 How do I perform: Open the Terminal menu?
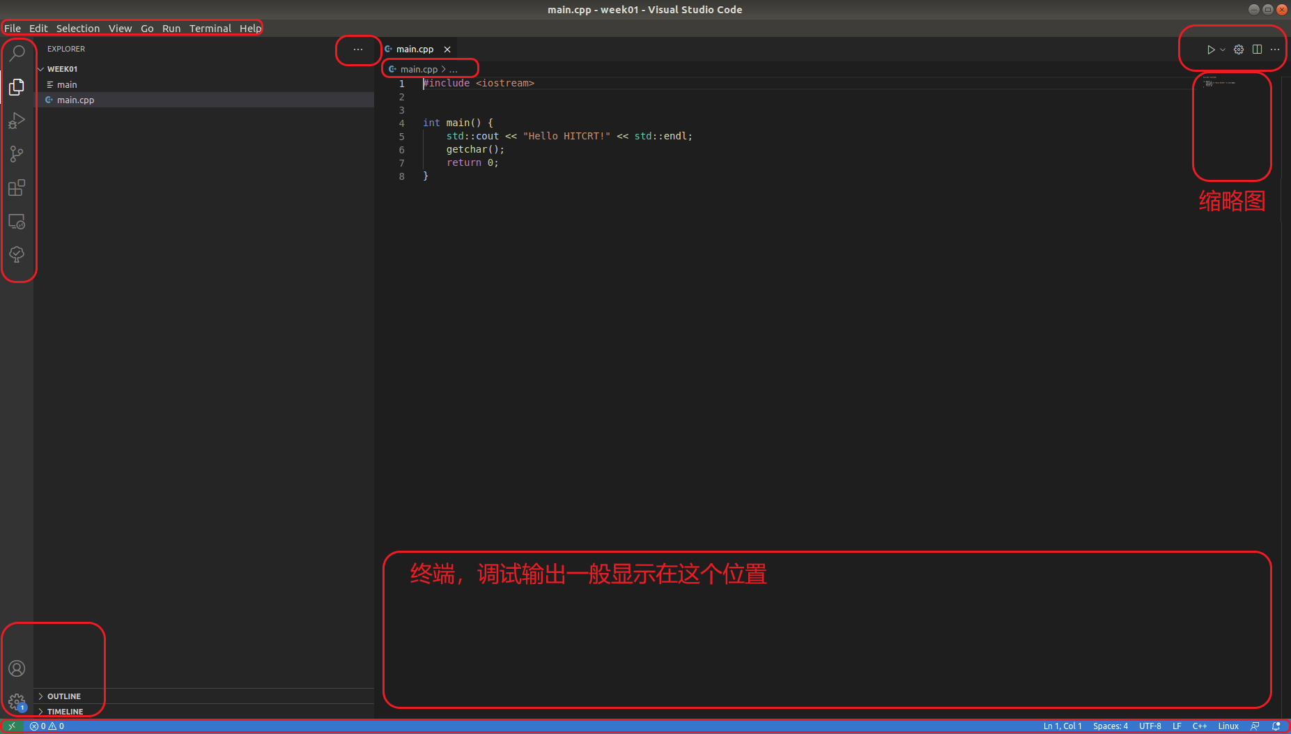210,29
